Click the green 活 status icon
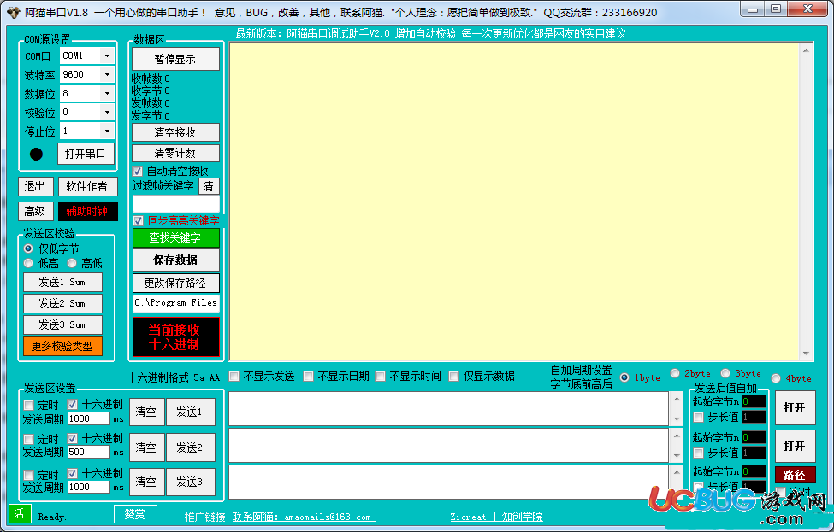The image size is (834, 532). (19, 513)
